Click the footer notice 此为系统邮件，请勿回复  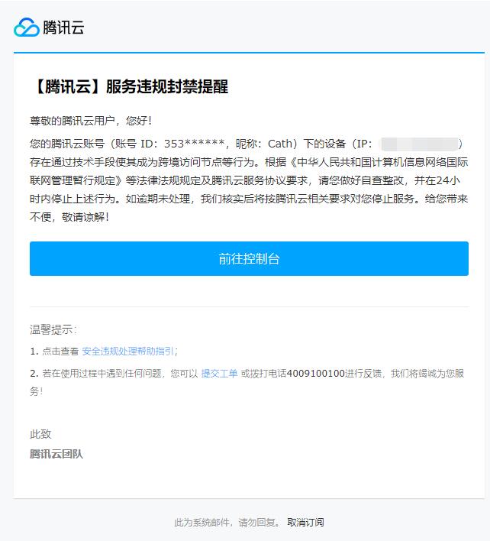pyautogui.click(x=227, y=523)
